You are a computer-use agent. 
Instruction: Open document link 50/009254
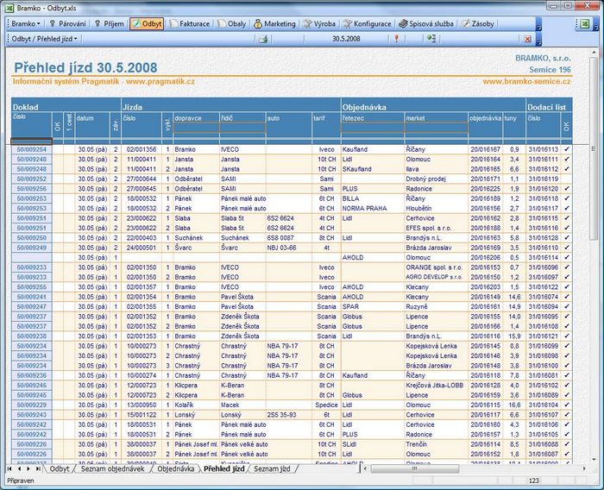click(x=32, y=149)
